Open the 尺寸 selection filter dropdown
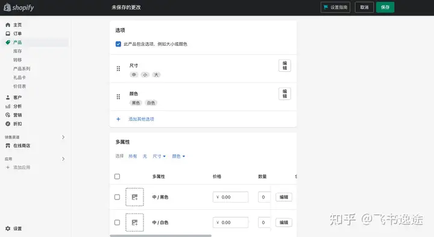Screen dimensions: 434x237 (x=159, y=156)
